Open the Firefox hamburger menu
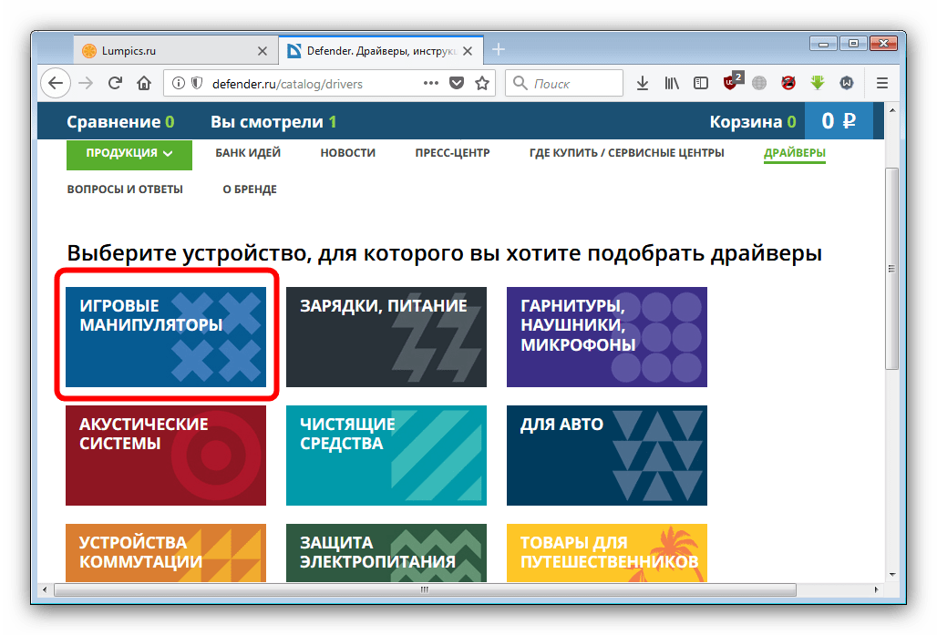The width and height of the screenshot is (937, 635). [881, 83]
